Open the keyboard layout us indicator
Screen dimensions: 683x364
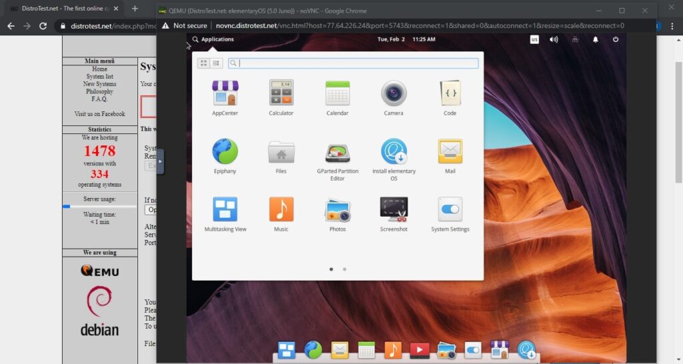pyautogui.click(x=534, y=39)
